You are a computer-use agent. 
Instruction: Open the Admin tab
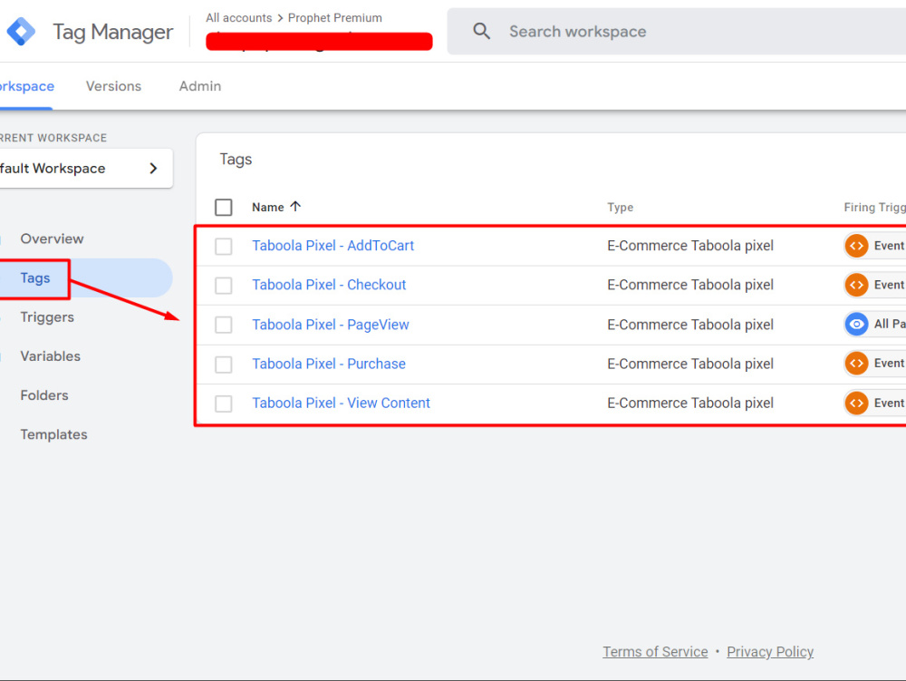200,86
